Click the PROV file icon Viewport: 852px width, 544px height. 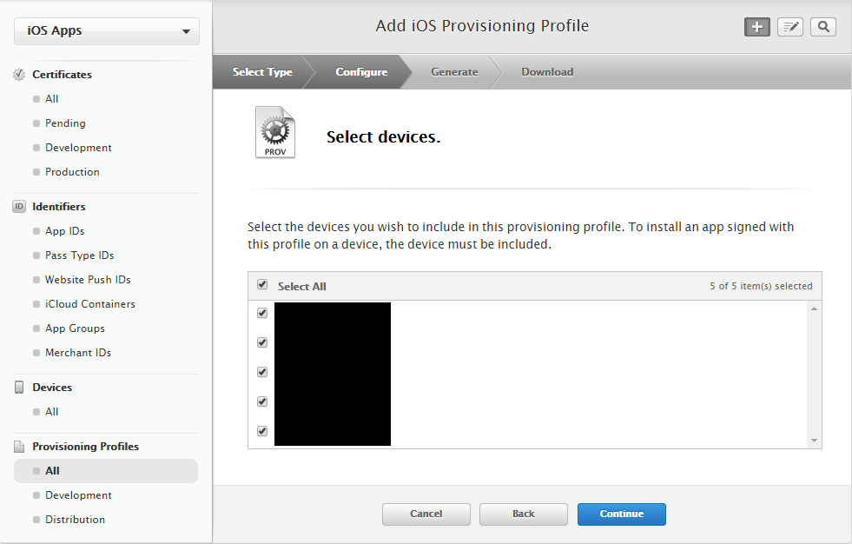(x=275, y=132)
